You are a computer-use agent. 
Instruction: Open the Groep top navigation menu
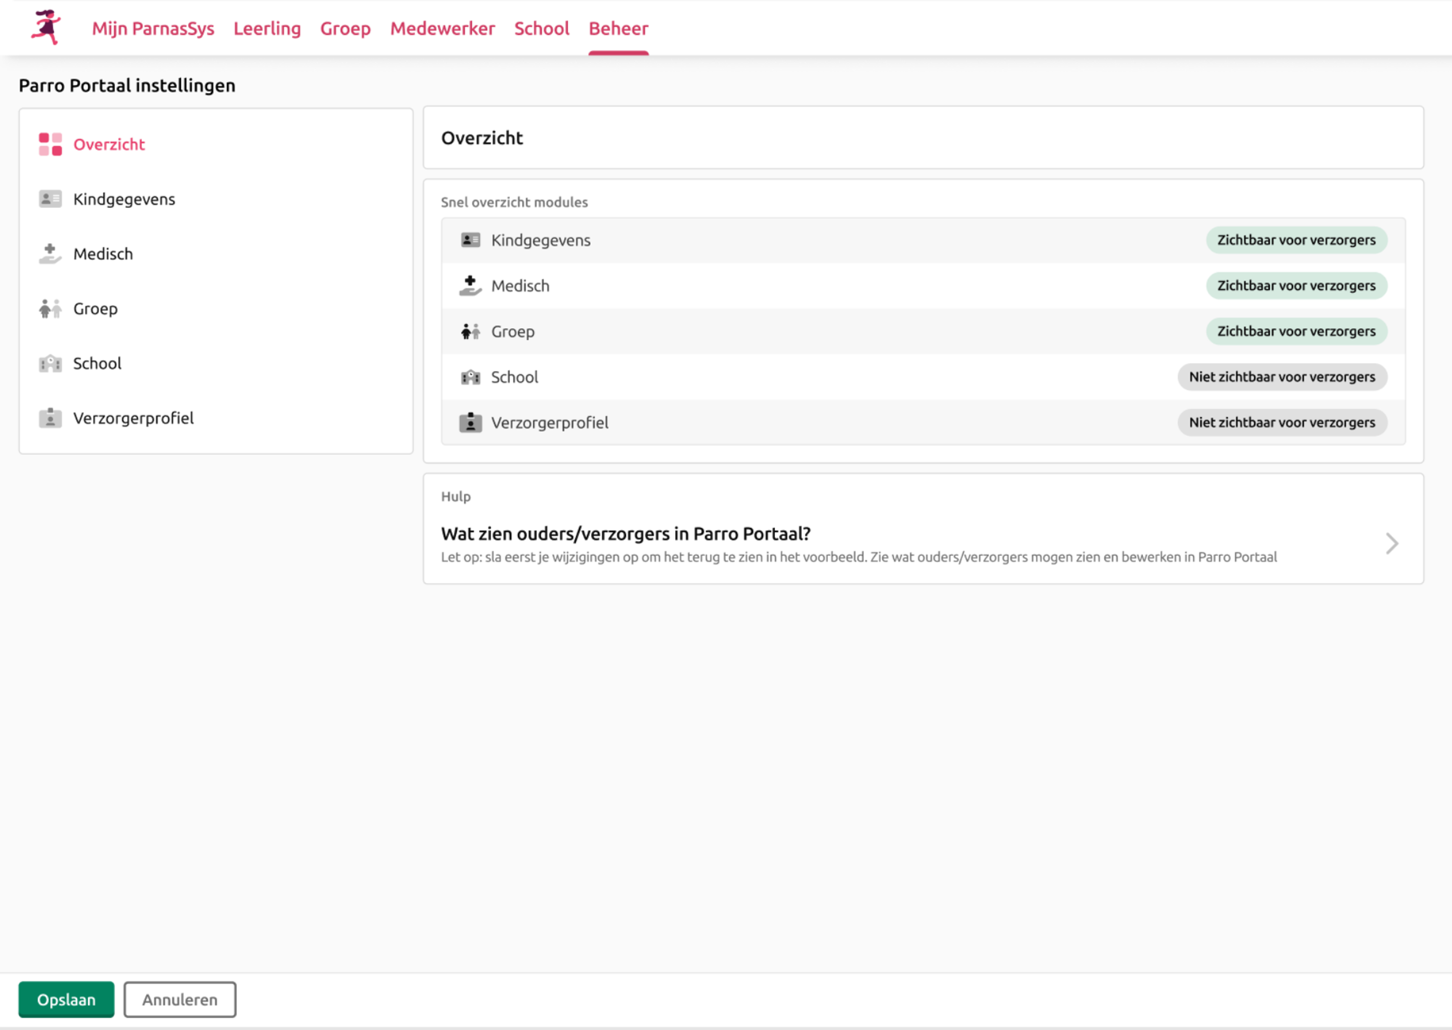click(x=346, y=28)
